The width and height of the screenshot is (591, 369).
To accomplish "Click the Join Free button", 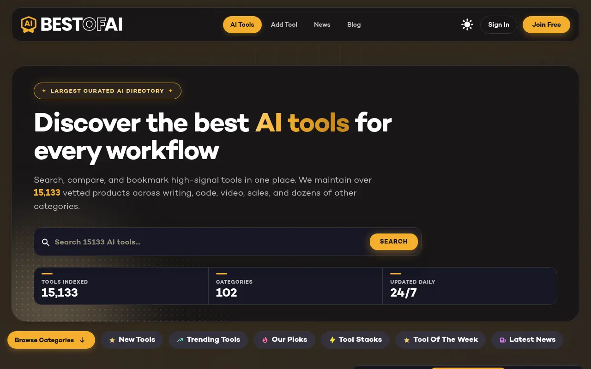I will (x=547, y=24).
